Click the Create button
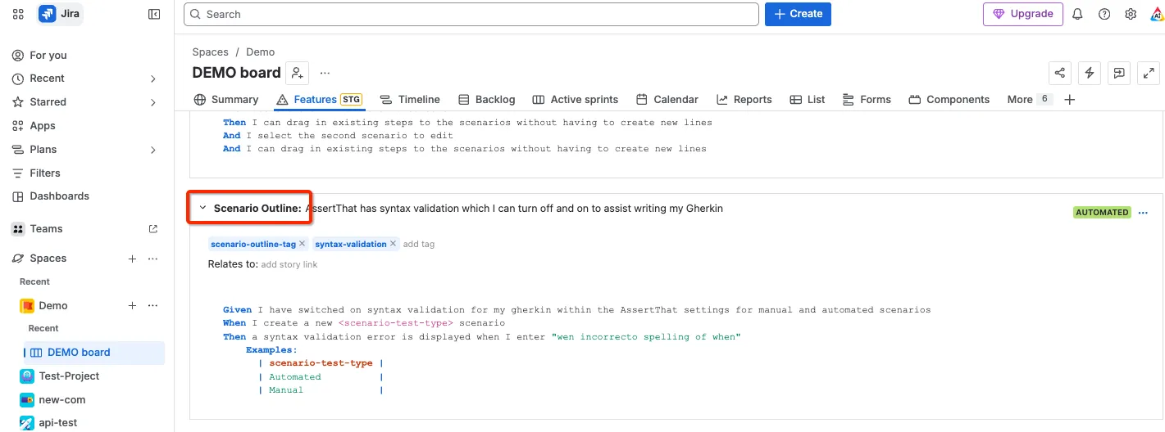Viewport: 1165px width, 432px height. 798,14
